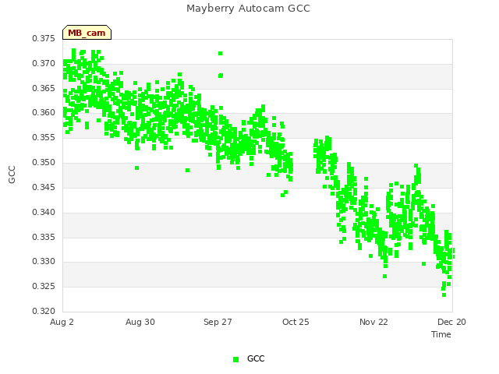Select the Oct 25 x-axis tick label
Image resolution: width=499 pixels, height=374 pixels.
pyautogui.click(x=296, y=322)
